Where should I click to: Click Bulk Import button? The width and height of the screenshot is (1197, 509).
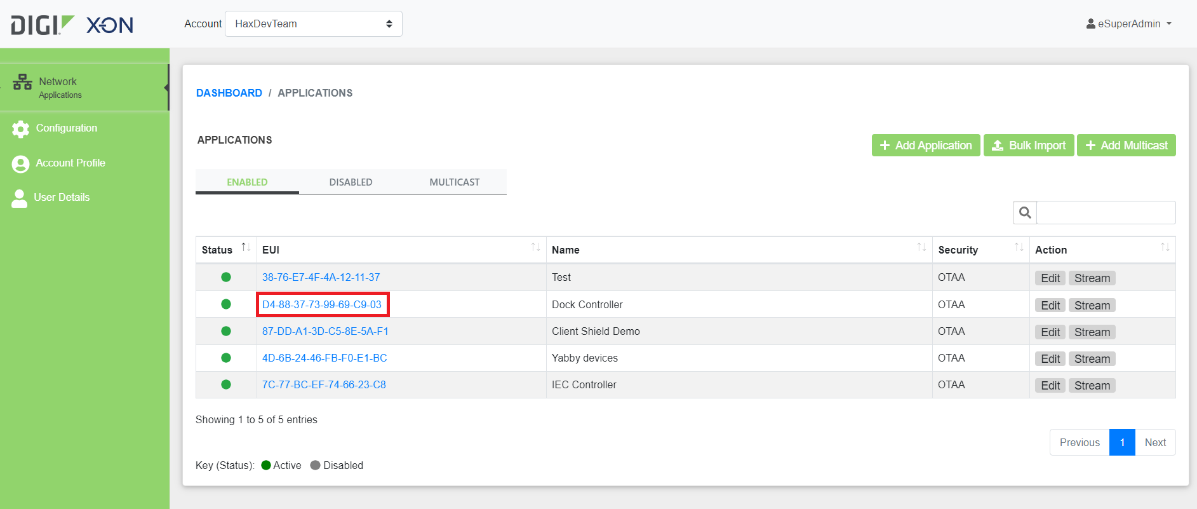1029,145
